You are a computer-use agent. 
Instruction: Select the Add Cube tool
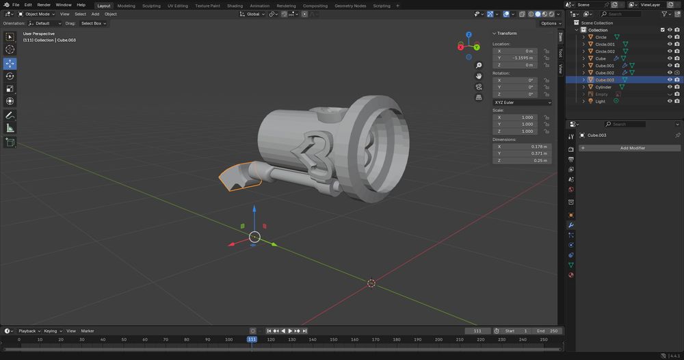pyautogui.click(x=10, y=142)
